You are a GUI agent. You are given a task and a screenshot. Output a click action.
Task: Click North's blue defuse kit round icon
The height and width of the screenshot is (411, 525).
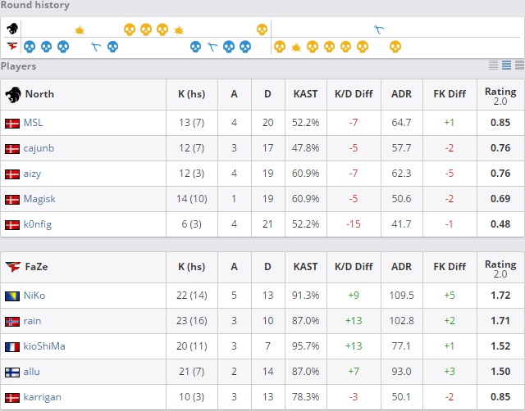tap(379, 29)
